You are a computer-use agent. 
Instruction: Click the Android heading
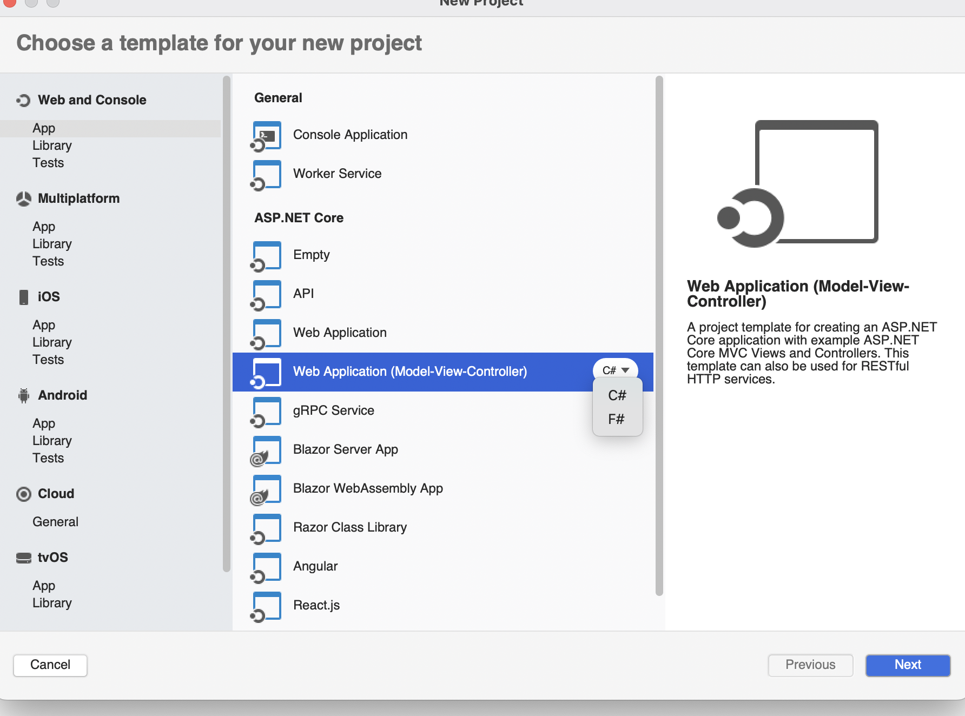[x=63, y=395]
